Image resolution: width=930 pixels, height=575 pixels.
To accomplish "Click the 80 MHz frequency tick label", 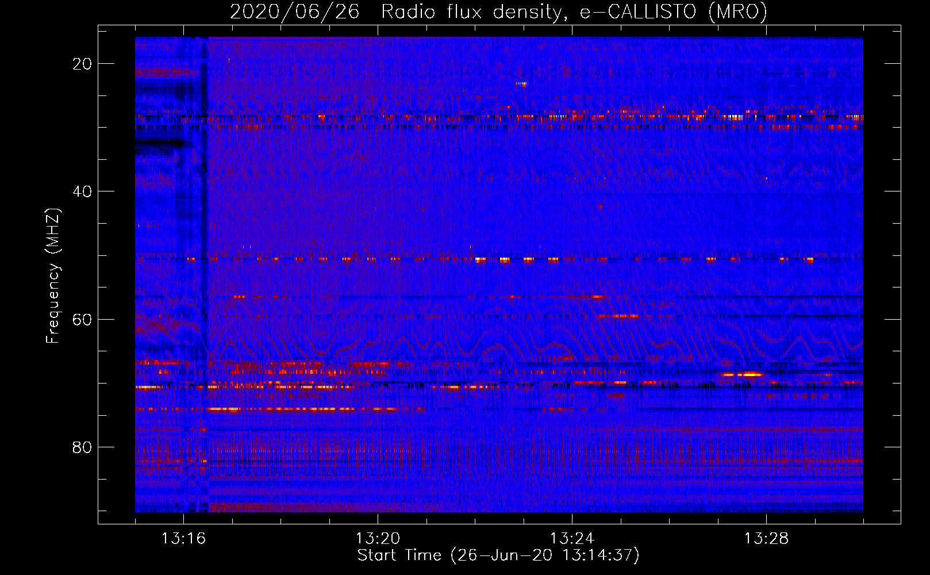I will (x=82, y=447).
